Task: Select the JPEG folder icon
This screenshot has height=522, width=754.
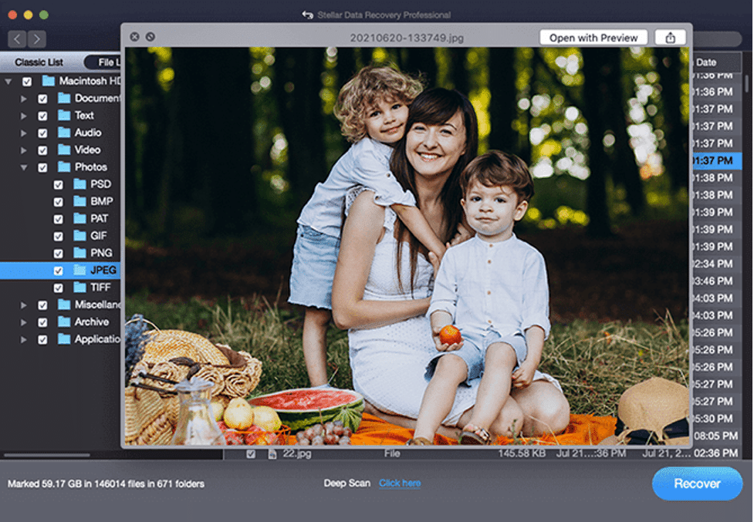Action: (x=79, y=270)
